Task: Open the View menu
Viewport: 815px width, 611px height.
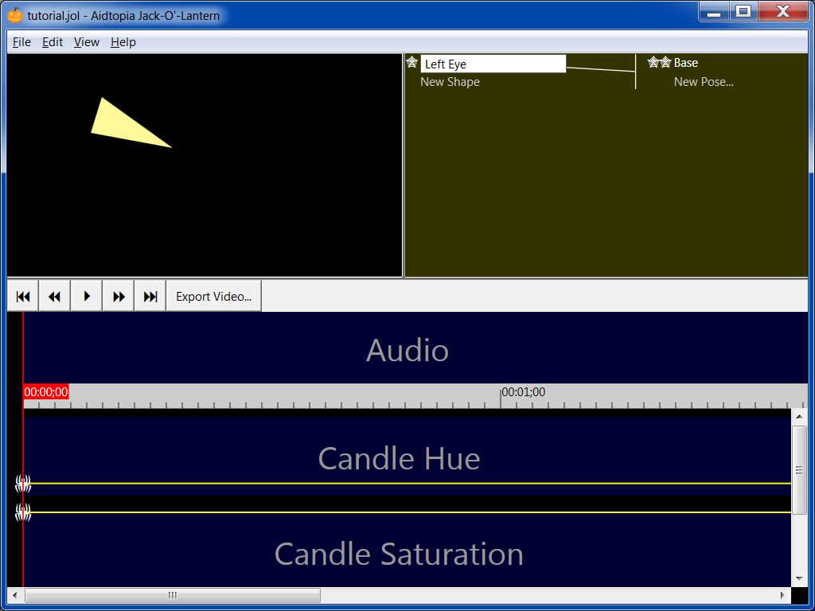Action: coord(86,42)
